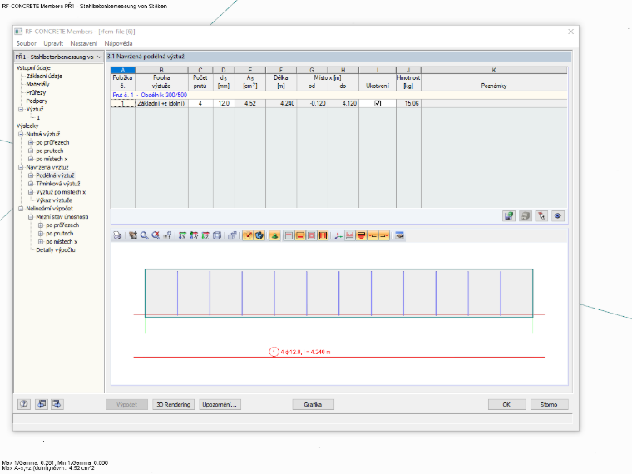
Task: Expand the Třmínková výztuž node
Action: pyautogui.click(x=31, y=184)
